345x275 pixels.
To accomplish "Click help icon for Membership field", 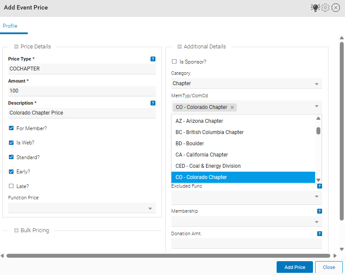I will click(x=319, y=211).
